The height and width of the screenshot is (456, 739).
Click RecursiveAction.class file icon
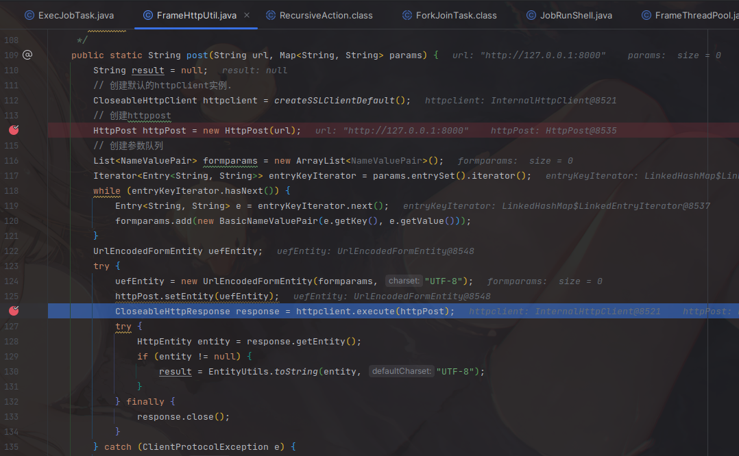pos(271,16)
